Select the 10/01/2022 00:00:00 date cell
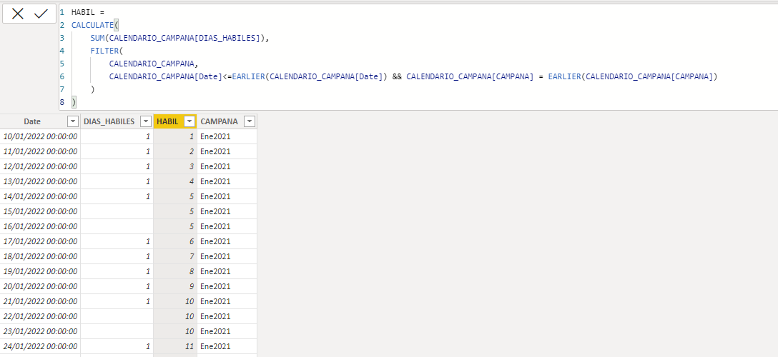This screenshot has width=778, height=357. click(x=40, y=136)
